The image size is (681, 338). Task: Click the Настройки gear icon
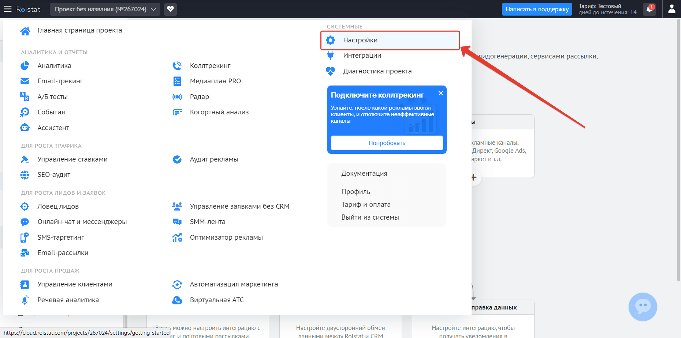coord(330,40)
